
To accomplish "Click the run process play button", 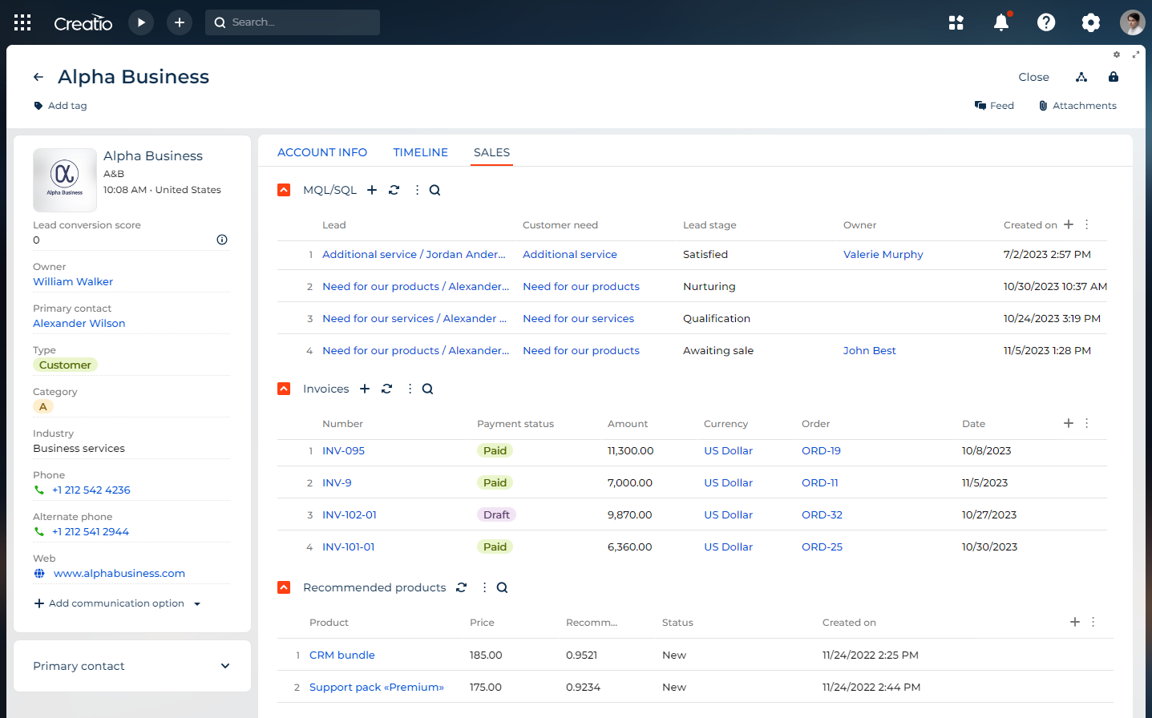I will pos(141,22).
